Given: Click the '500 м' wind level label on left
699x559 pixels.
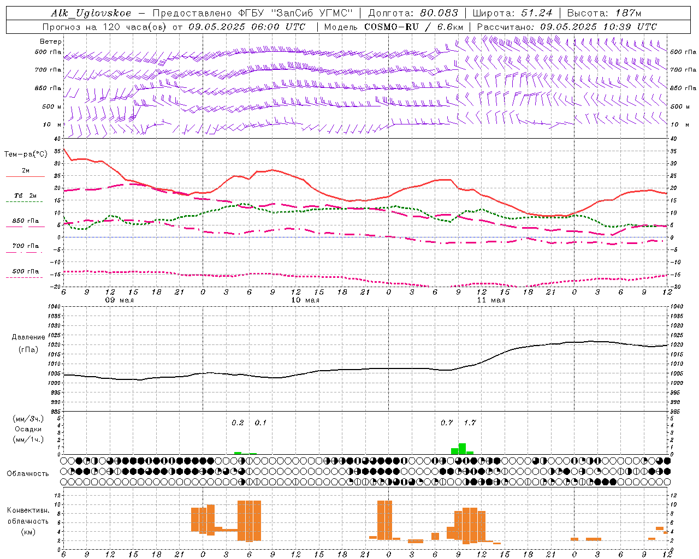Looking at the screenshot, I should tap(52, 106).
